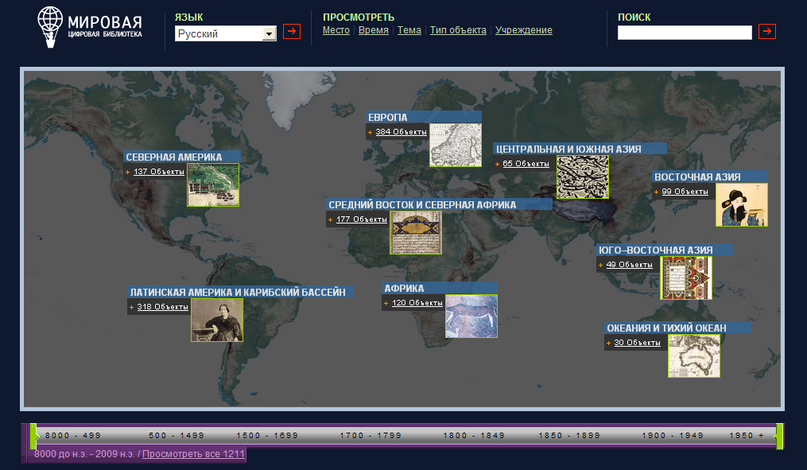Submit search with the red arrow button

click(x=766, y=32)
